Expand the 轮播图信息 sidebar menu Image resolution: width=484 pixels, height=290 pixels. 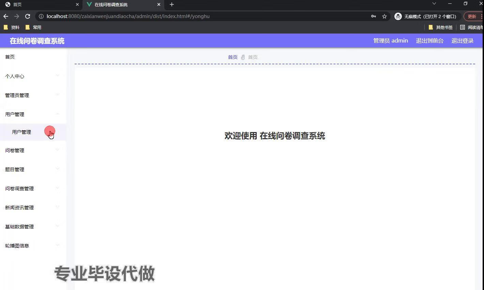pyautogui.click(x=33, y=246)
